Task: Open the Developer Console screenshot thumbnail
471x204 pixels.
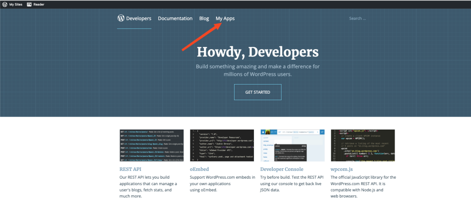Action: [x=292, y=146]
